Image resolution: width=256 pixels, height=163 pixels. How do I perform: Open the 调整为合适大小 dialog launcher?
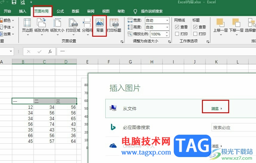coord(169,42)
